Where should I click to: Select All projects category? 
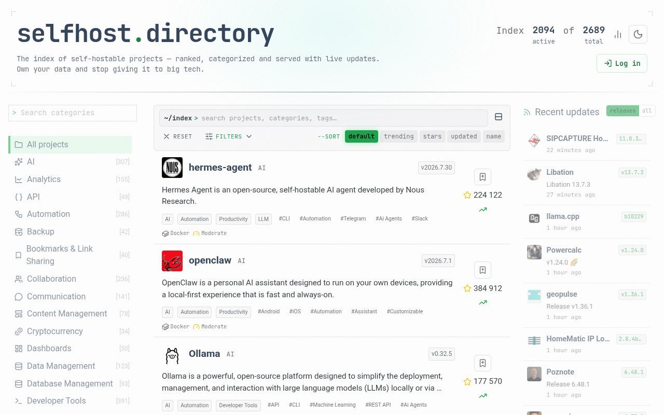pyautogui.click(x=70, y=144)
